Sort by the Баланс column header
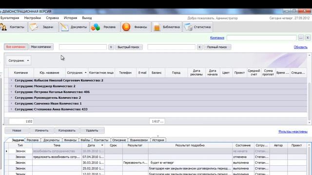This screenshot has width=312, height=175. (156, 72)
